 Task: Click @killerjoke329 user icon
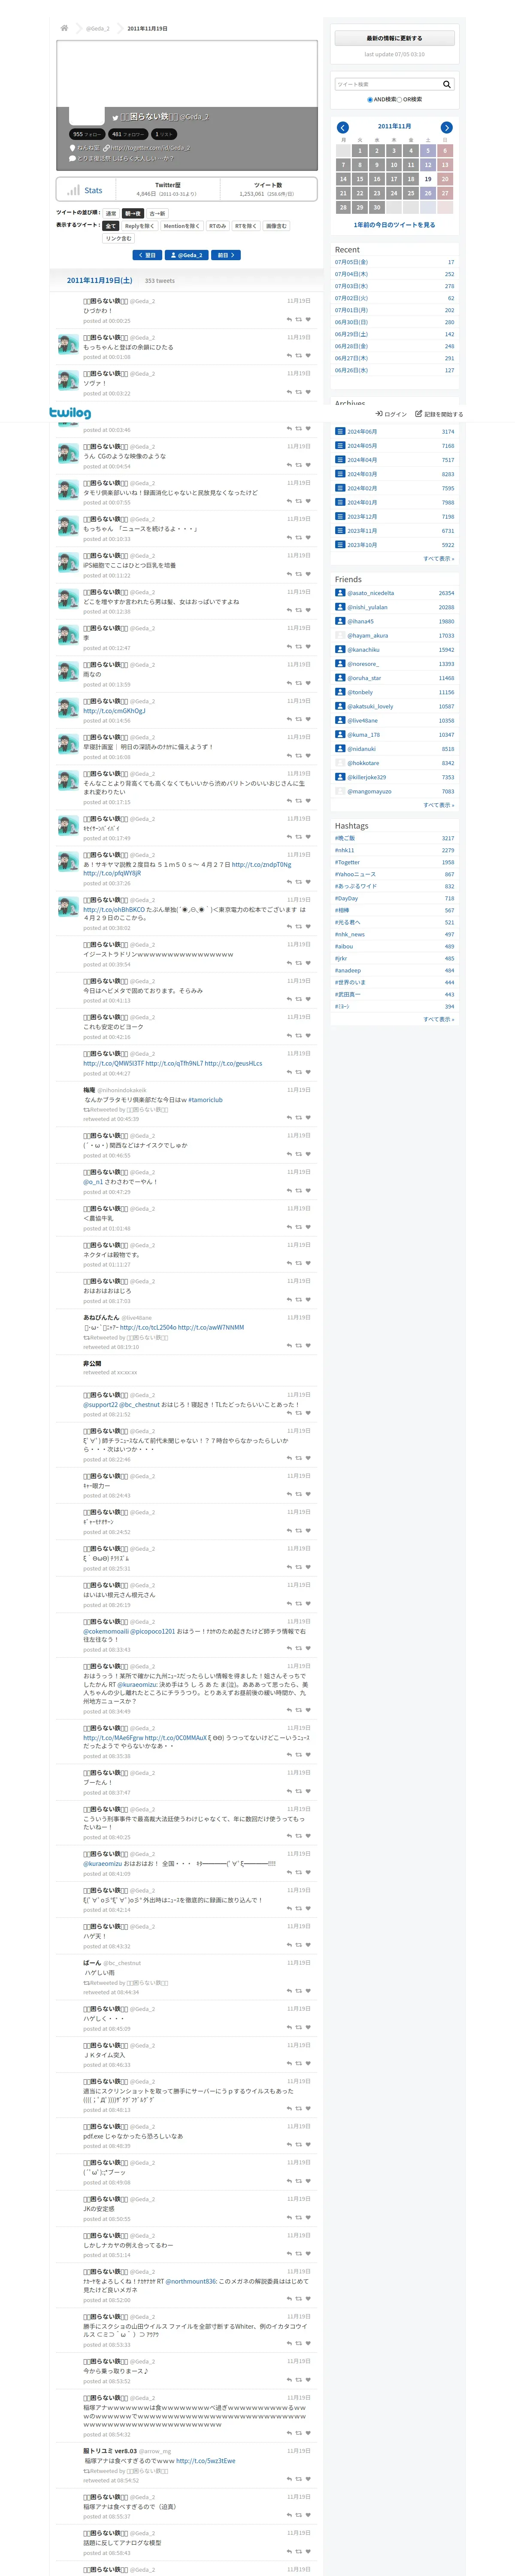pos(340,777)
